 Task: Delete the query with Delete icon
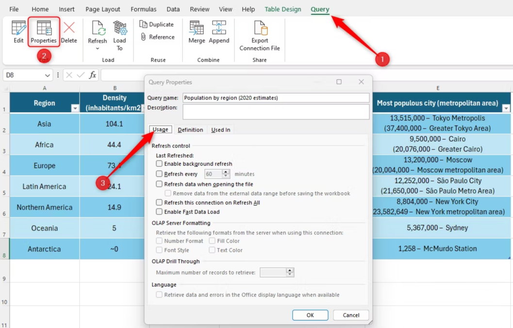click(69, 32)
